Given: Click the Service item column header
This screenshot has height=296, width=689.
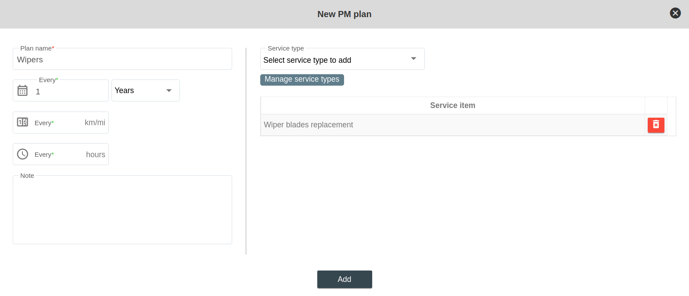Looking at the screenshot, I should [x=452, y=105].
